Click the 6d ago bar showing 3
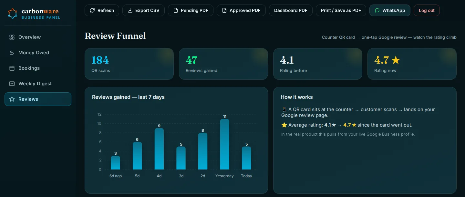The height and width of the screenshot is (197, 465). click(x=116, y=163)
